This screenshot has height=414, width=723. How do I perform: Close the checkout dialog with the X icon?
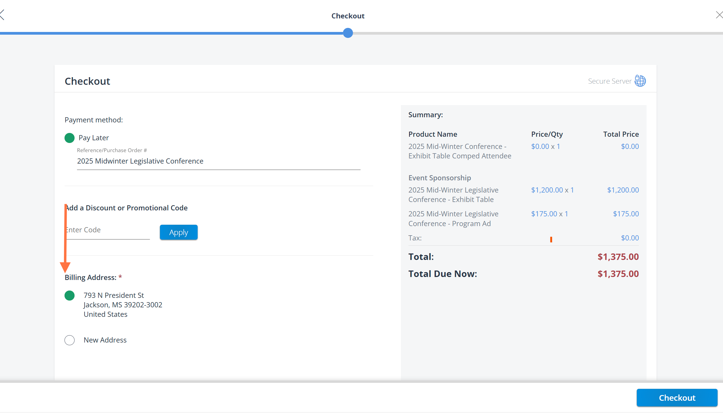[719, 15]
